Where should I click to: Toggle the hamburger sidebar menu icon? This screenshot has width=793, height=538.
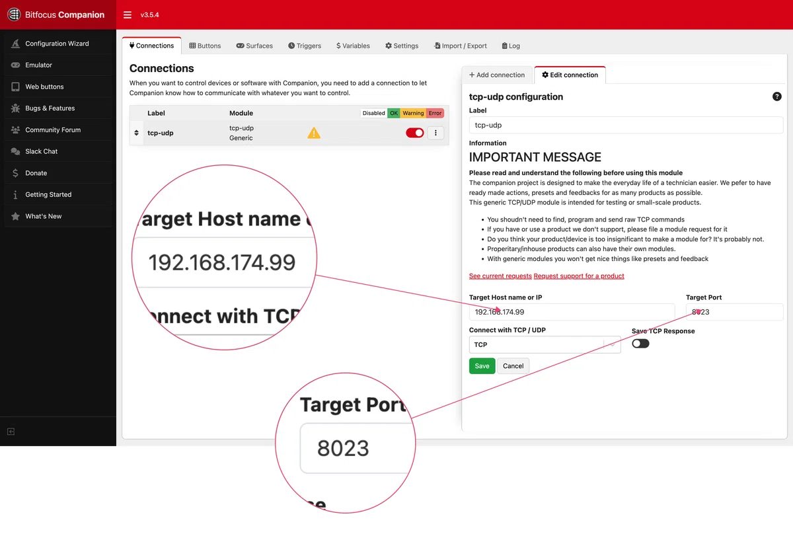tap(128, 15)
